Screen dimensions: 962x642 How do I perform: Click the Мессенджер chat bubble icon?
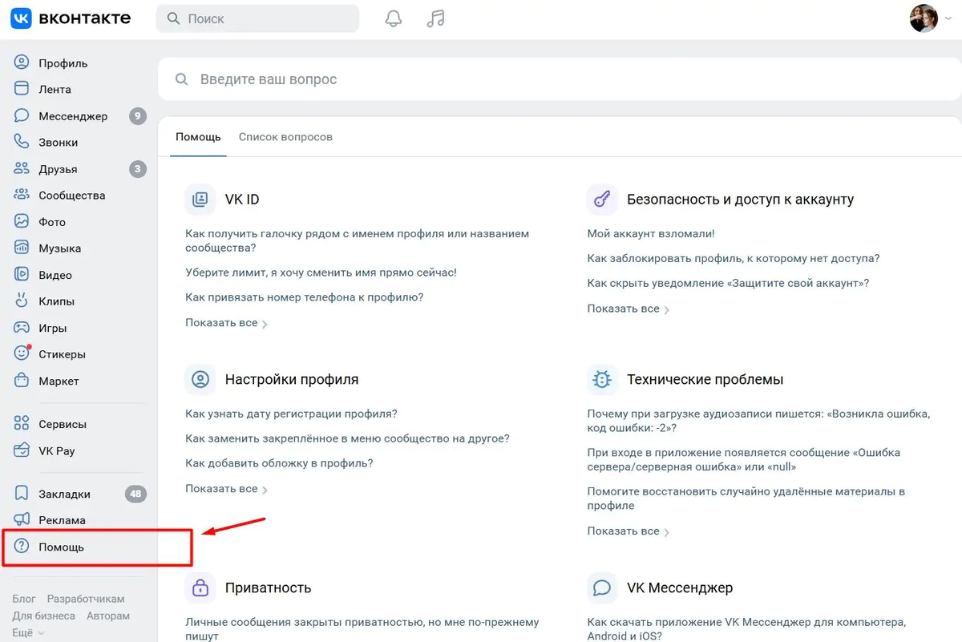[22, 116]
